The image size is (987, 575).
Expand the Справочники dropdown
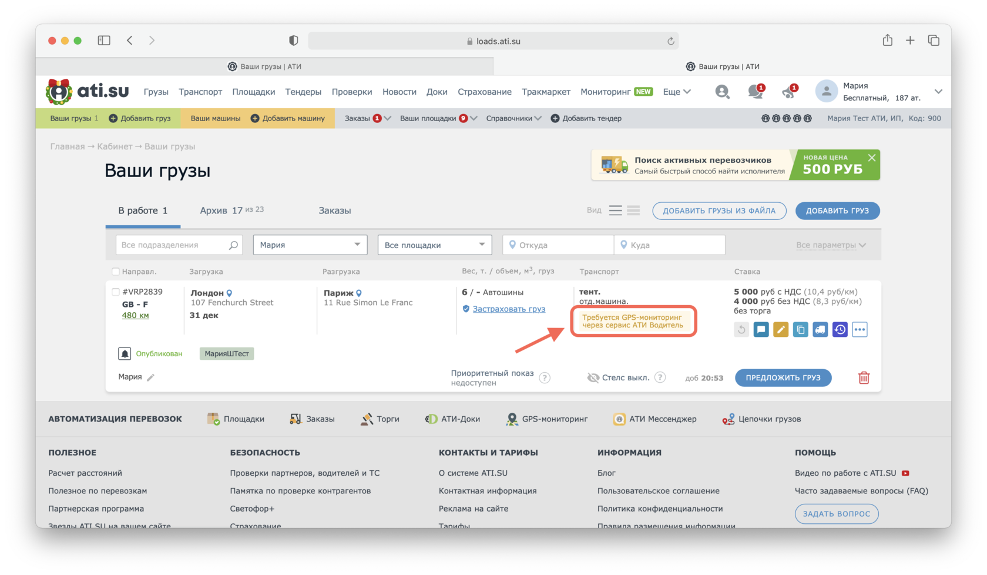pyautogui.click(x=513, y=118)
